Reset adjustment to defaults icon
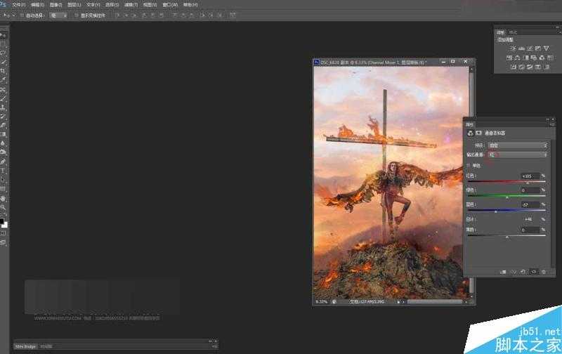The height and width of the screenshot is (354, 562). pos(523,271)
